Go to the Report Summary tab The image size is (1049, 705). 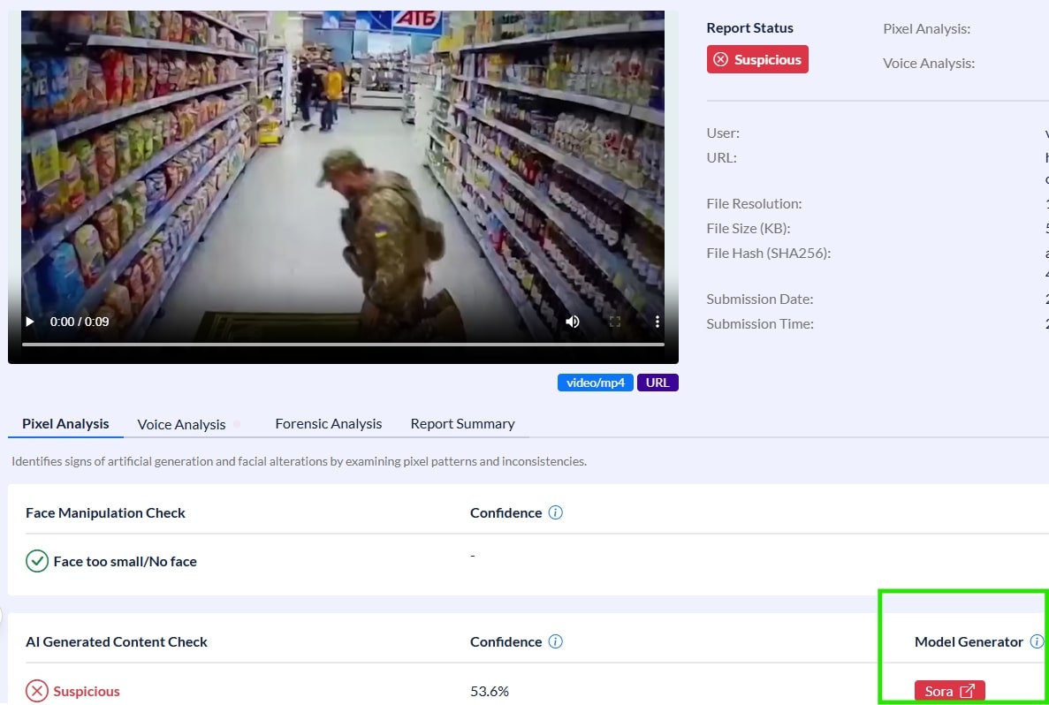coord(462,424)
